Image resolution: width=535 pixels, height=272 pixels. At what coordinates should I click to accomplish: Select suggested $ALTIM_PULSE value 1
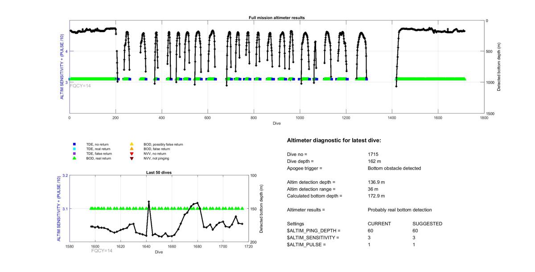pyautogui.click(x=414, y=245)
